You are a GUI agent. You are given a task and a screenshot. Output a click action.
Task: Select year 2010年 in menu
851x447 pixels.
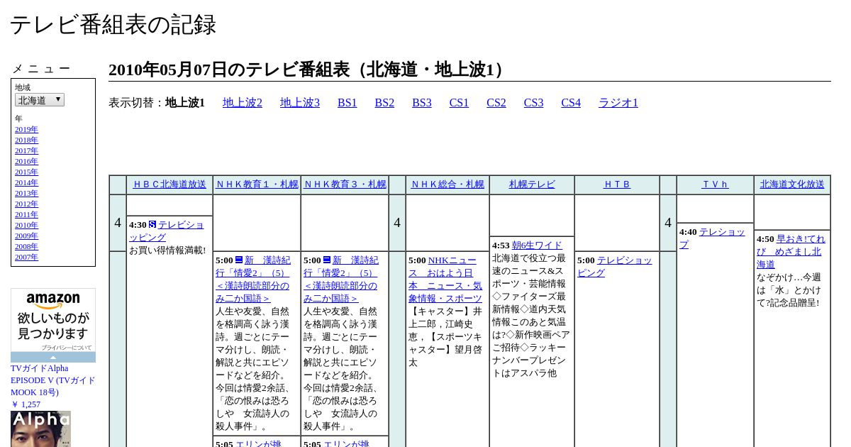pos(26,226)
